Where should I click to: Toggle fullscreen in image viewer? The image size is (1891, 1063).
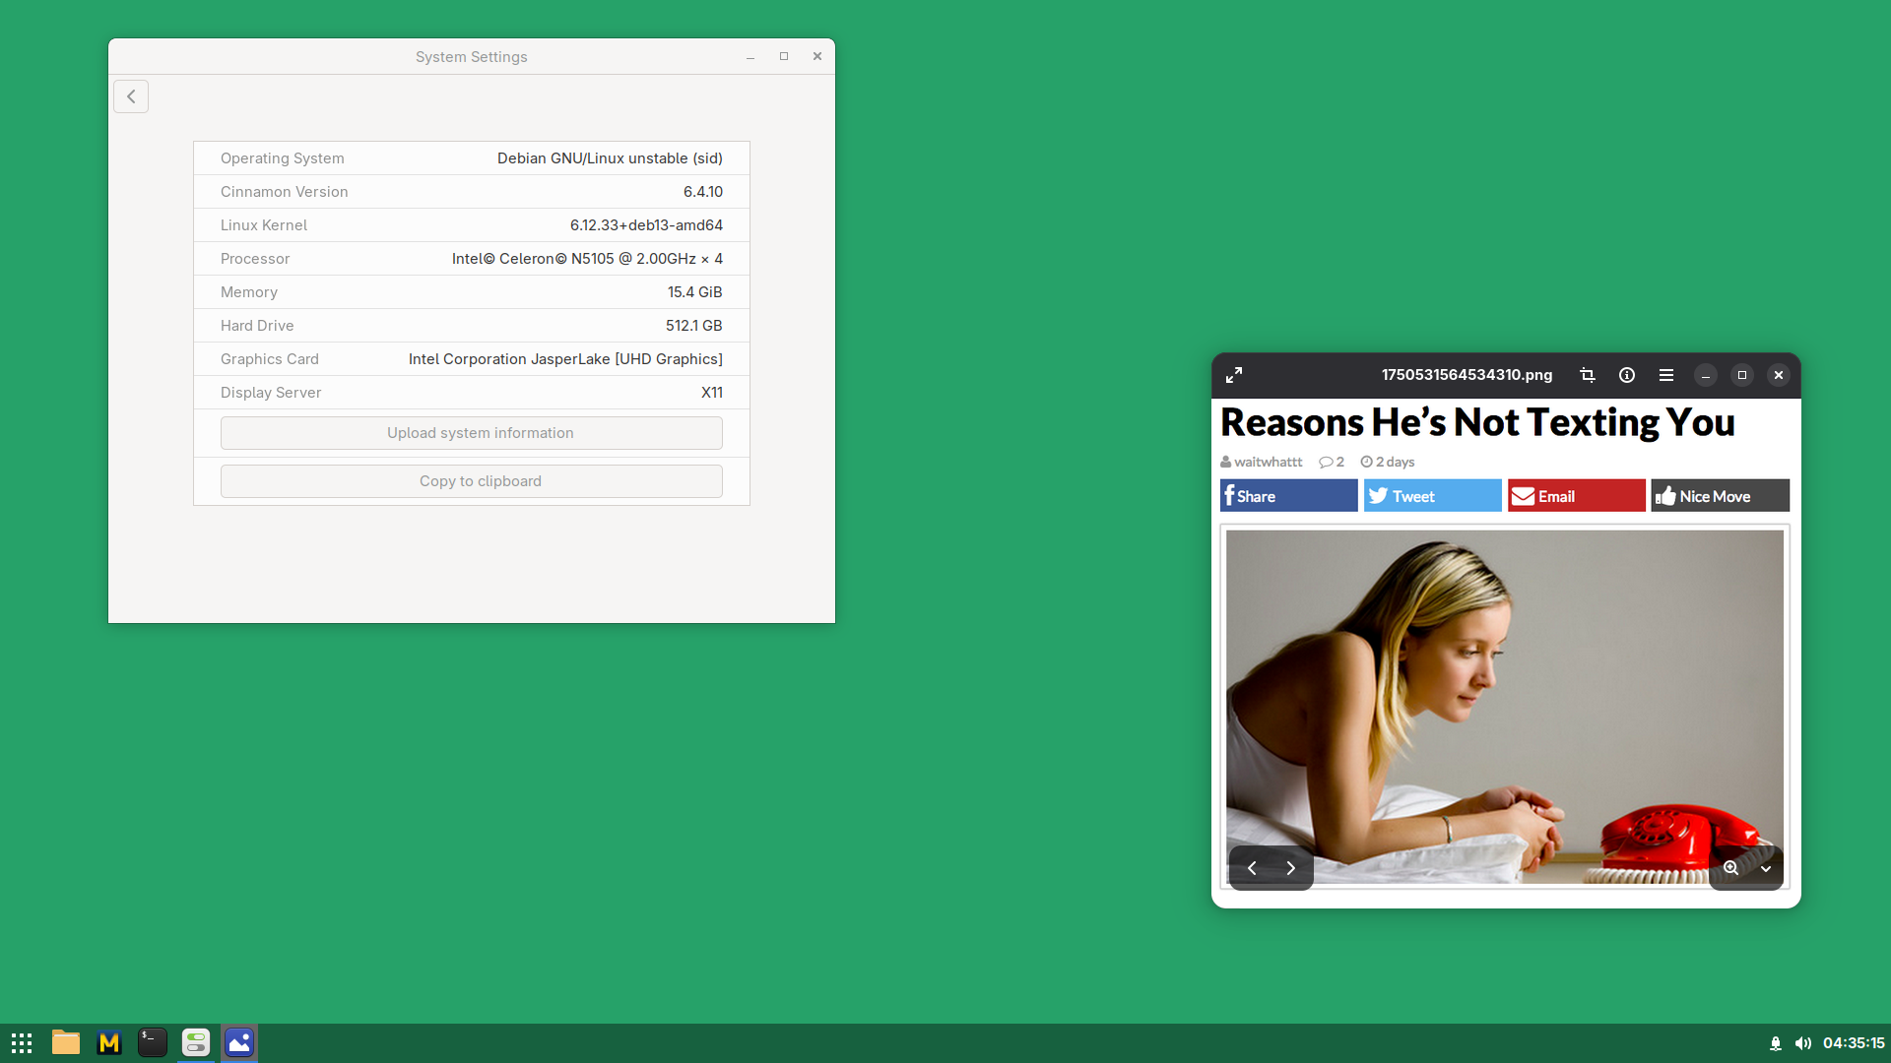point(1234,375)
